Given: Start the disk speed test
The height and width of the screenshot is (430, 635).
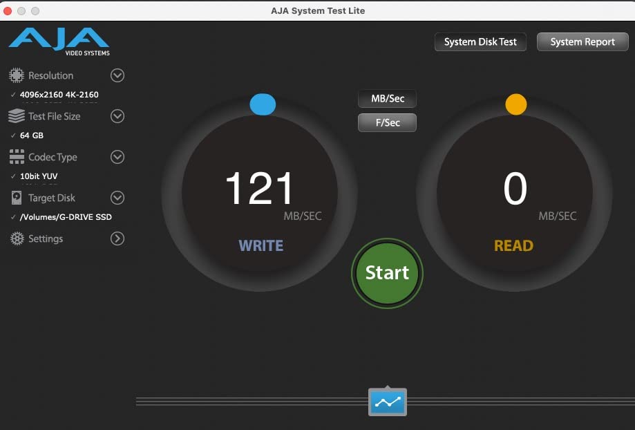Looking at the screenshot, I should point(387,273).
